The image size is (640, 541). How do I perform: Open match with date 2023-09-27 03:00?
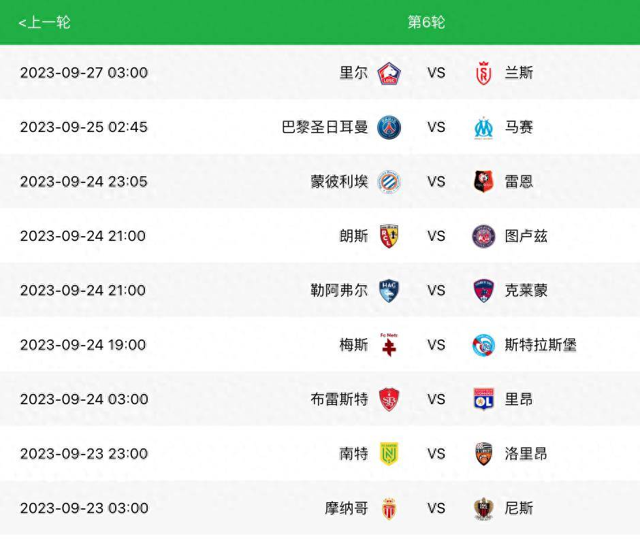coord(84,73)
